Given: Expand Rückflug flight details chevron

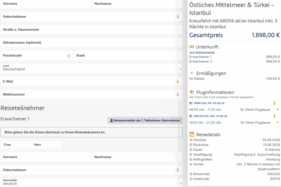Looking at the screenshot, I should 278,123.
